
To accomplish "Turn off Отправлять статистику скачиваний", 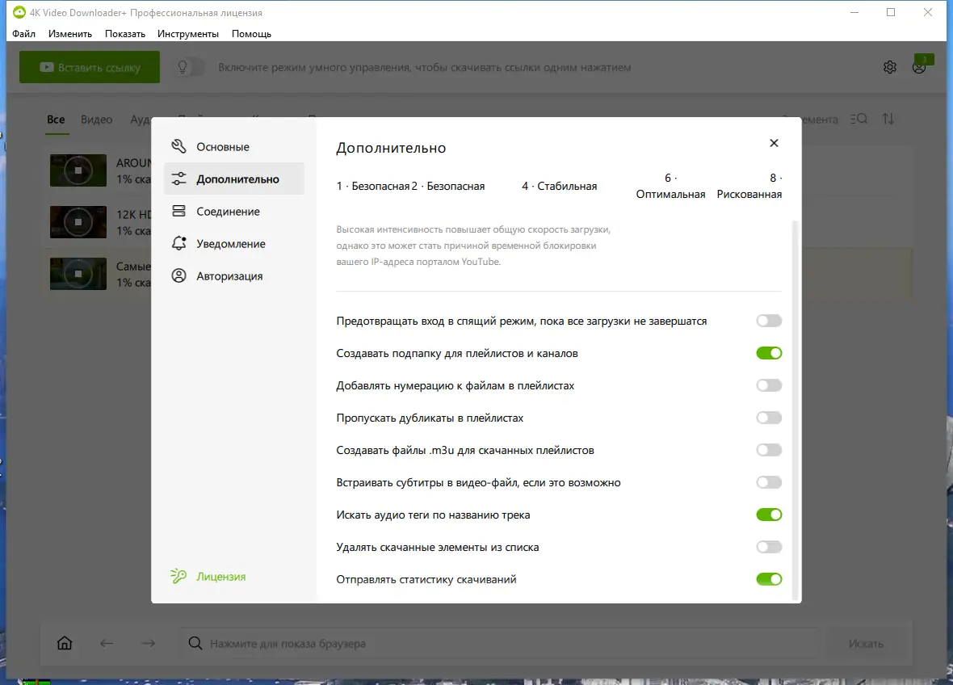I will 768,579.
